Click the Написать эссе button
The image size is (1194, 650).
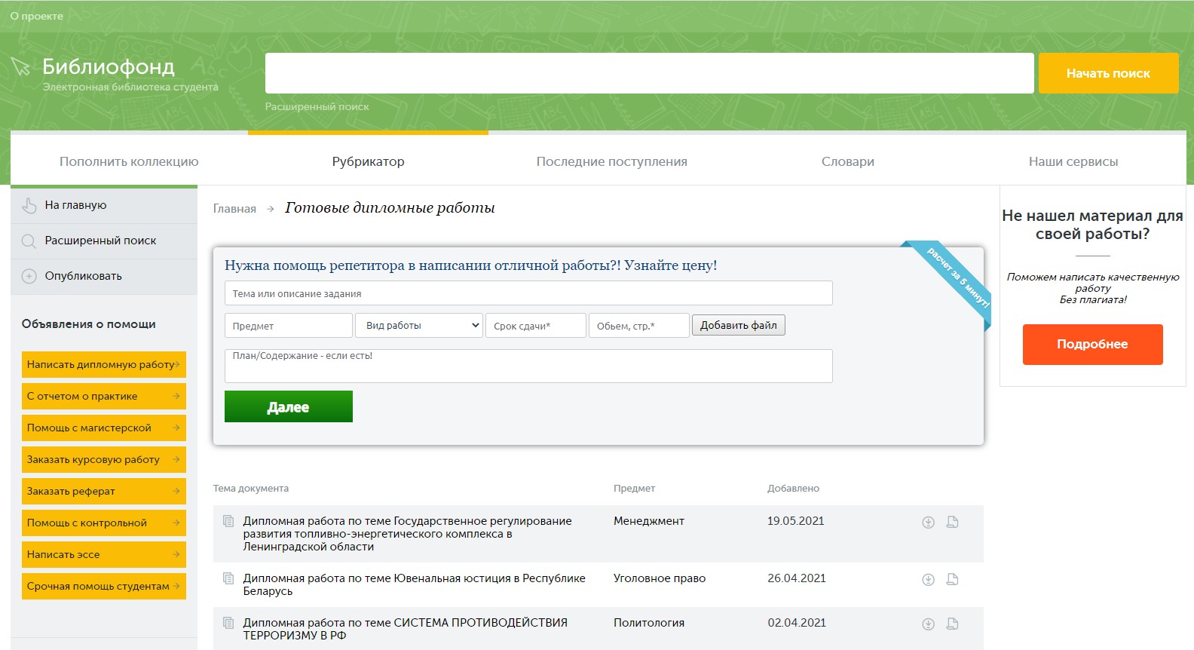[x=104, y=554]
